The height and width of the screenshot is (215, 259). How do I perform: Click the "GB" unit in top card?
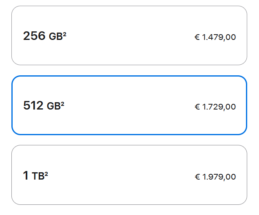pyautogui.click(x=55, y=37)
